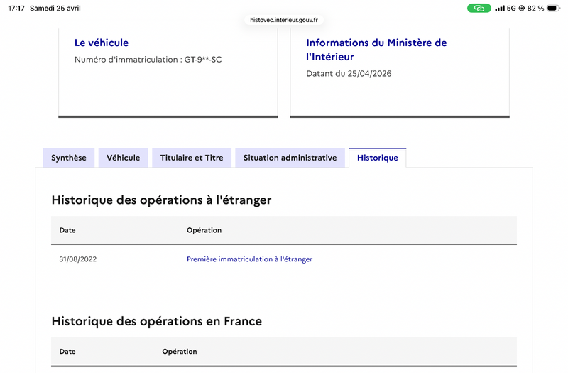This screenshot has width=568, height=373.
Task: Click Opération column header in étranger table
Action: (204, 230)
